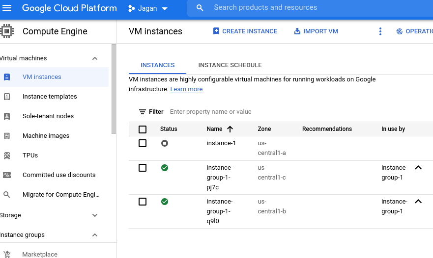433x258 pixels.
Task: Open the instance-group-1-pj7c name link
Action: pos(220,178)
